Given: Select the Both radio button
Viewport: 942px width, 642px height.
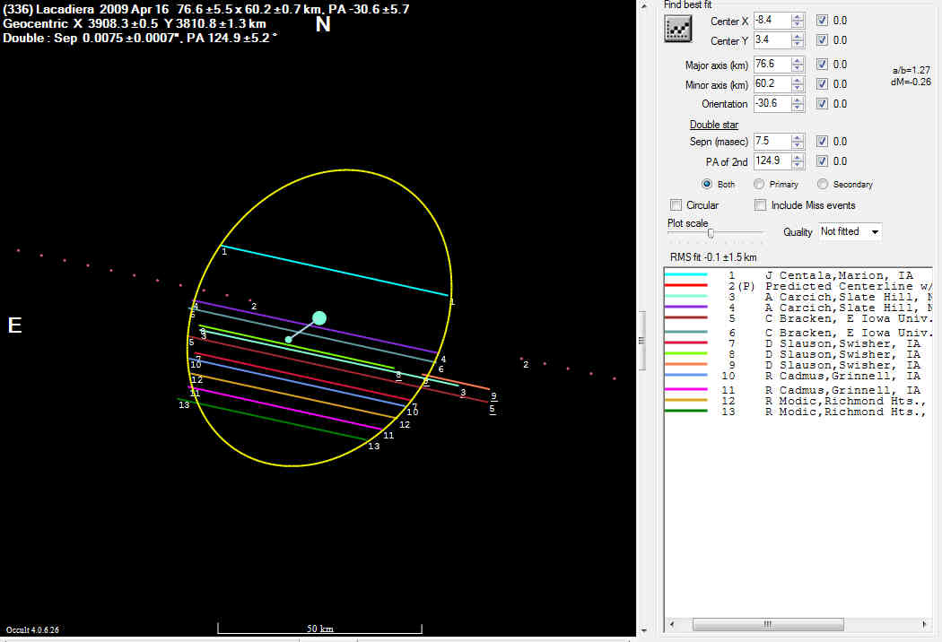Looking at the screenshot, I should coord(707,185).
